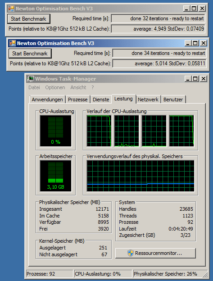Open the Optionen menu
This screenshot has height=281, width=213.
tap(55, 87)
